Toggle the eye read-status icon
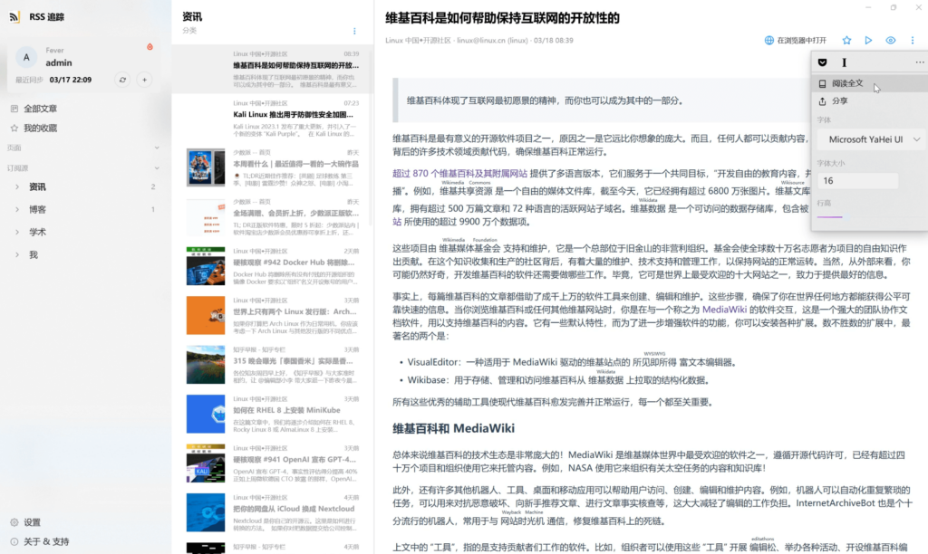The image size is (928, 554). tap(890, 40)
